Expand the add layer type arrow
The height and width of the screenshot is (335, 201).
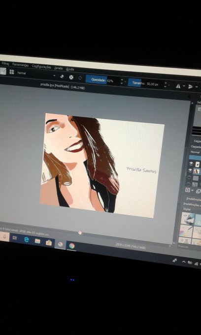(192, 191)
